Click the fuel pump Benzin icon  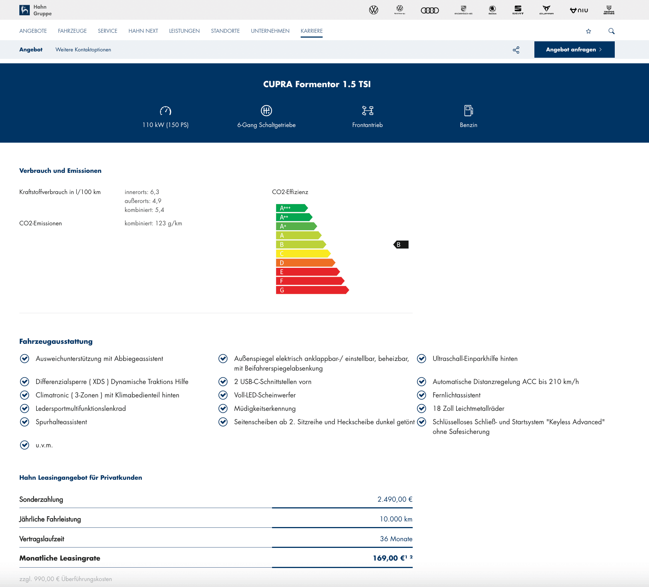469,111
